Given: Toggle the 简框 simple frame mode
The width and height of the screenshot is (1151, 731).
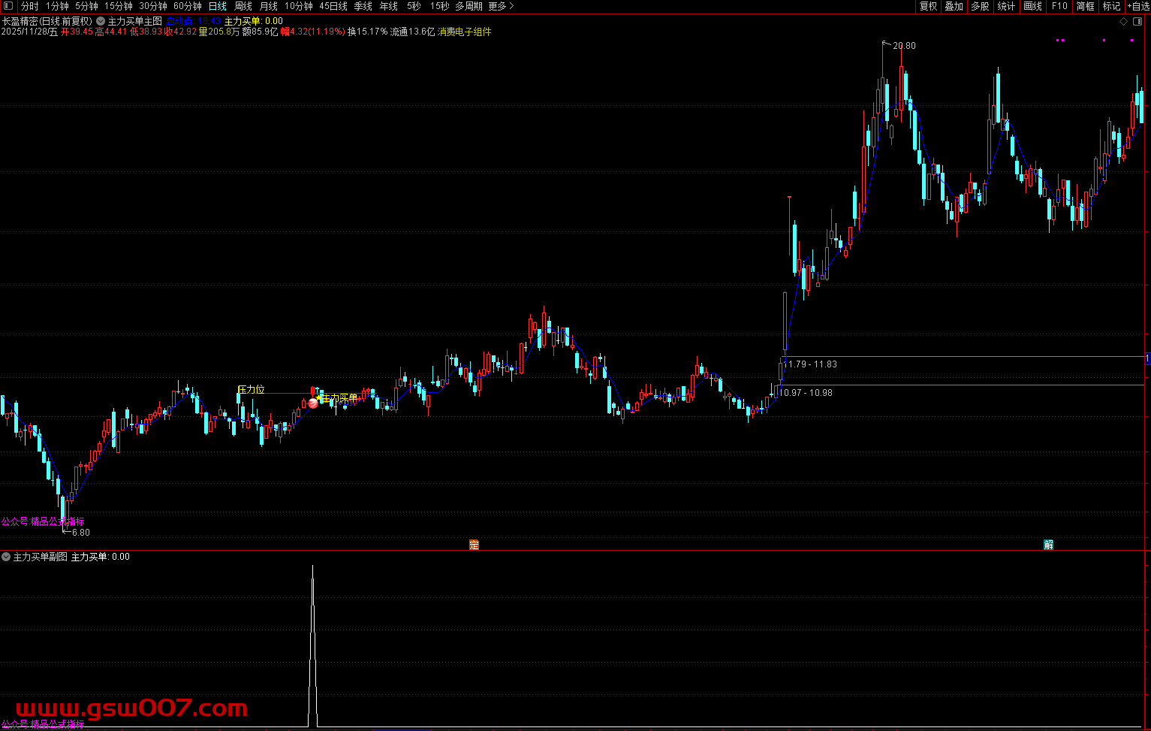Looking at the screenshot, I should click(1085, 6).
